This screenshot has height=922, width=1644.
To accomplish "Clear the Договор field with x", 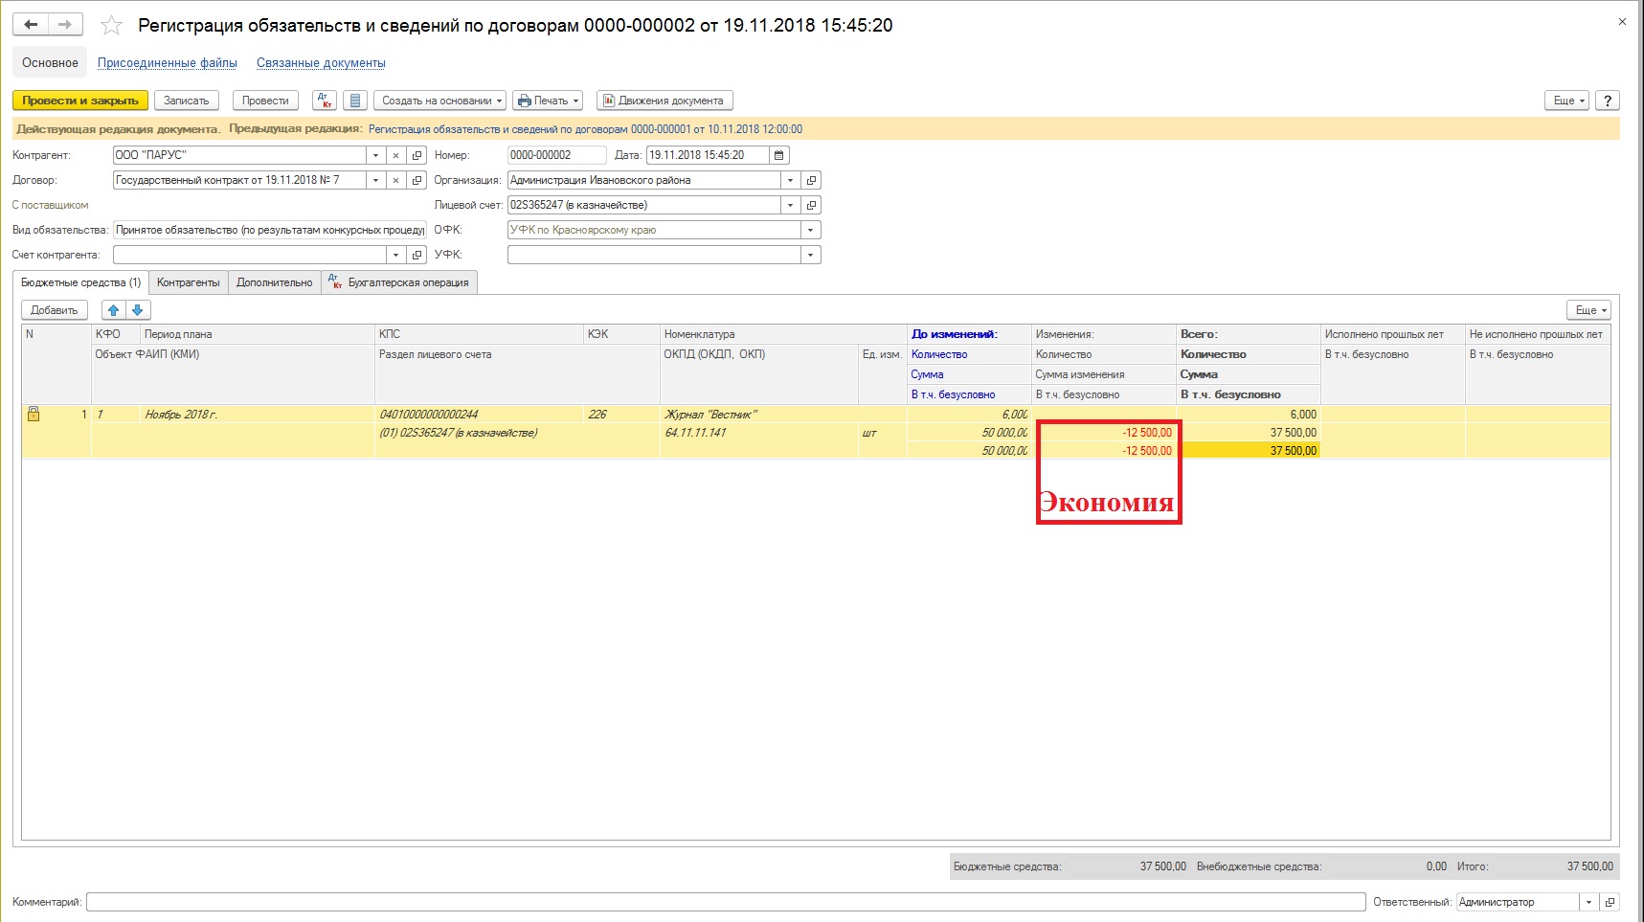I will 395,180.
